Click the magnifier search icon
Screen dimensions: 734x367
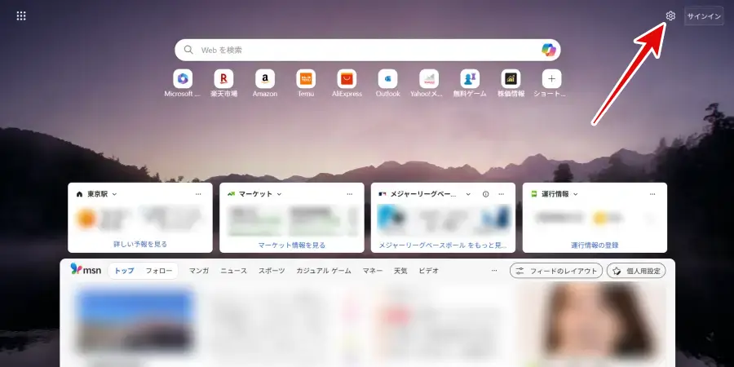point(188,50)
